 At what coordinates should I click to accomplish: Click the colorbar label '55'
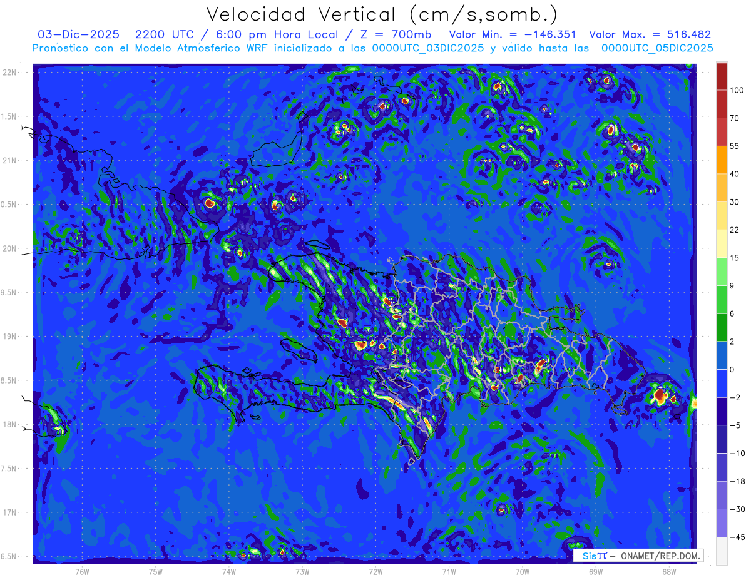735,145
